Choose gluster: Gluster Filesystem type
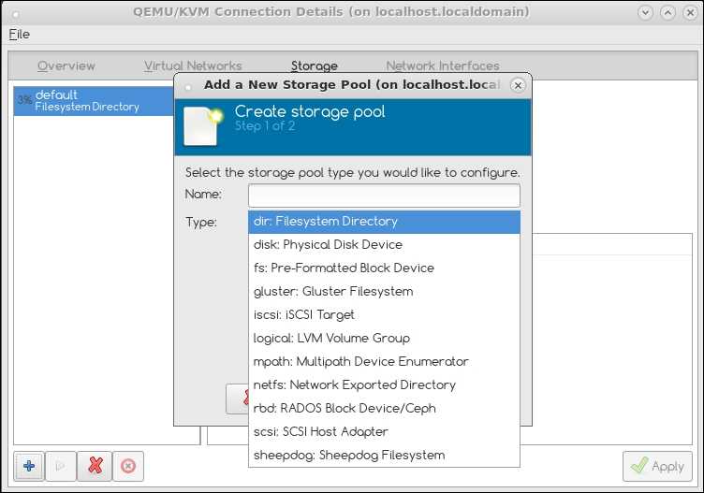The height and width of the screenshot is (493, 704). (384, 292)
